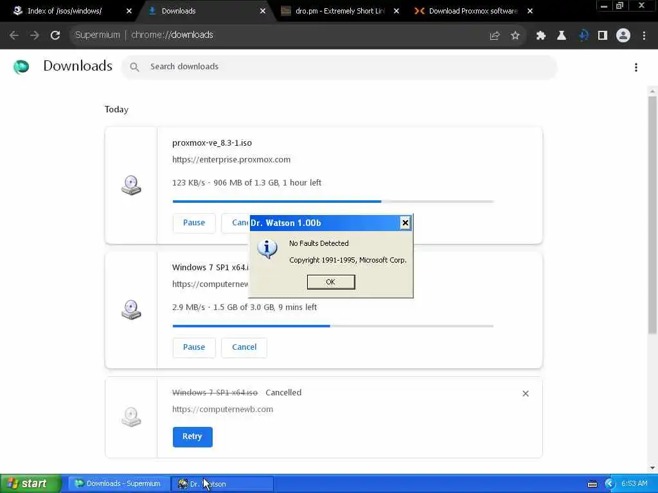Open the labs flask icon
The height and width of the screenshot is (493, 658).
coord(562,36)
